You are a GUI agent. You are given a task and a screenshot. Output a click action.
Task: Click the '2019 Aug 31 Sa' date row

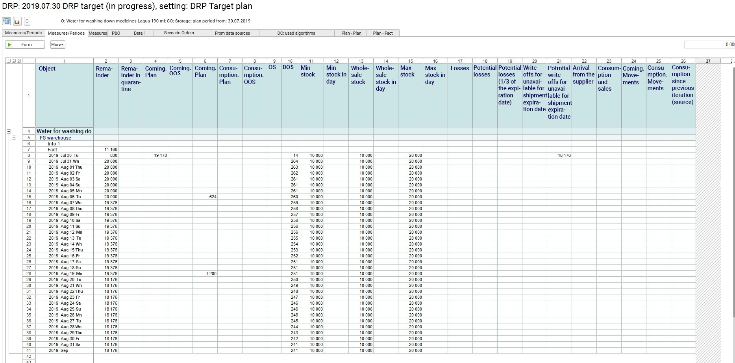65,344
